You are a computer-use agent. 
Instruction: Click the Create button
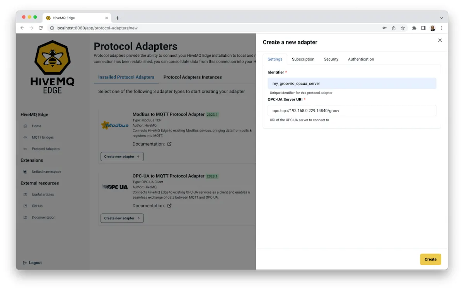point(430,259)
